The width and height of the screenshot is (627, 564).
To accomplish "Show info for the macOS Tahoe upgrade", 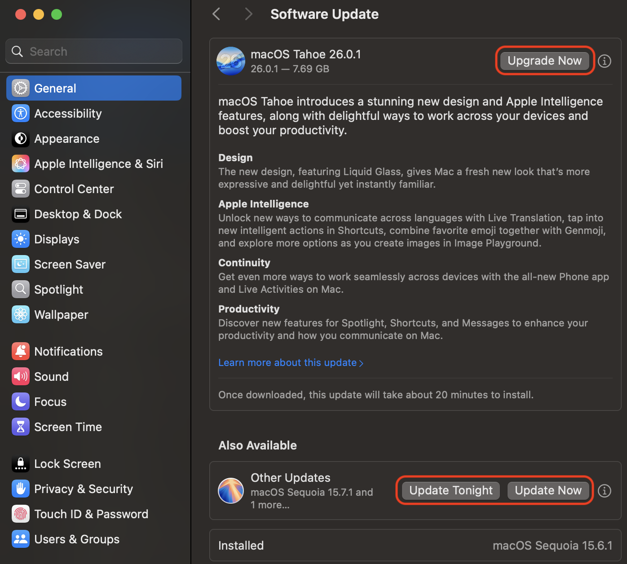I will coord(605,61).
